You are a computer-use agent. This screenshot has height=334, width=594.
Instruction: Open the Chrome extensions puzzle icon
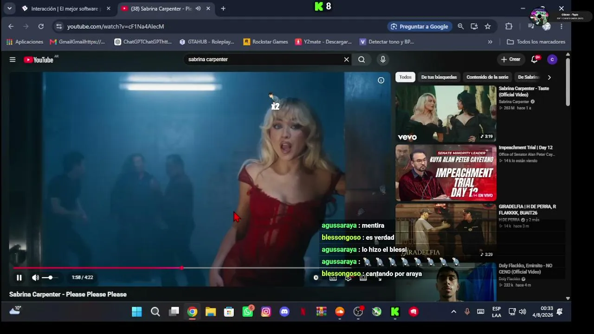pos(509,26)
